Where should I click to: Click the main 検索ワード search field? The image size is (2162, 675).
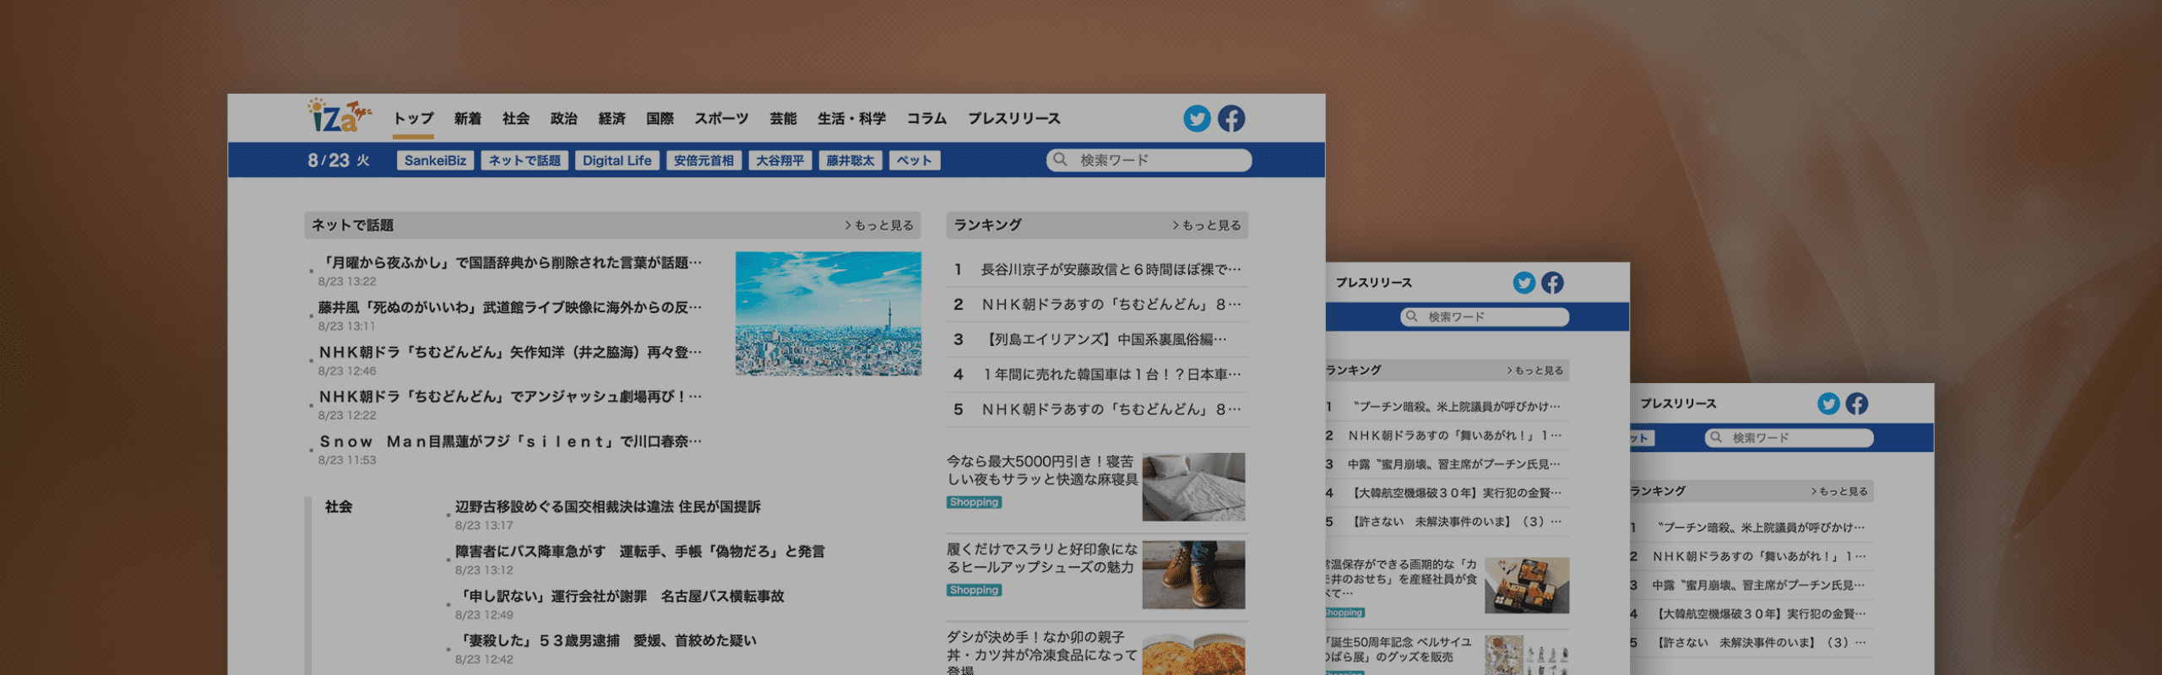1157,160
